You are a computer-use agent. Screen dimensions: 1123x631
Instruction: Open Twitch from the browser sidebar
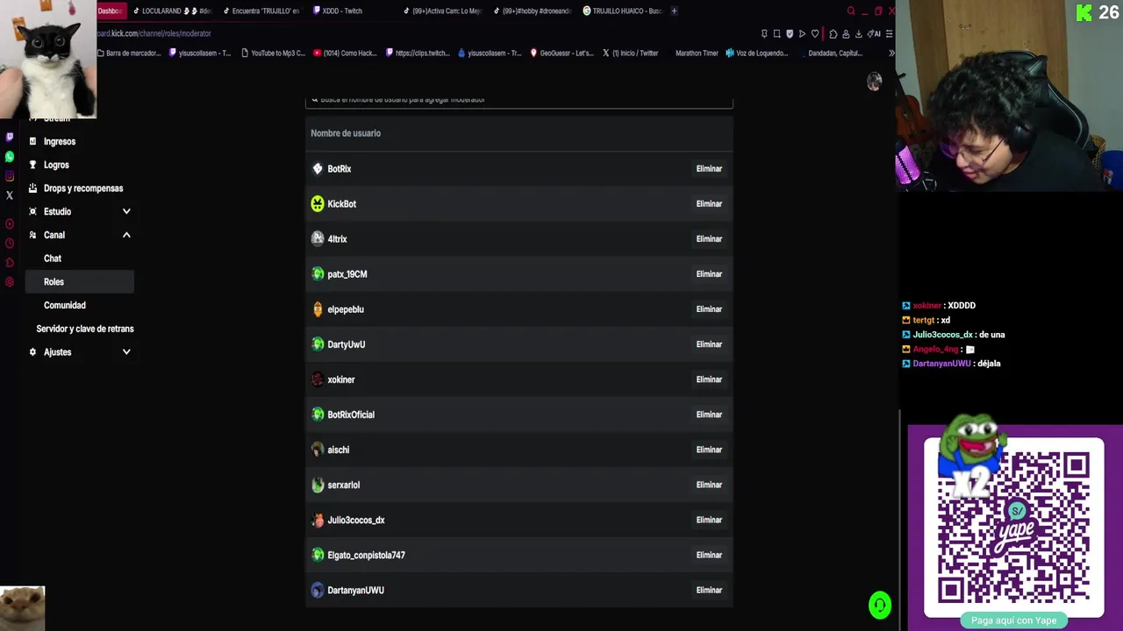pyautogui.click(x=10, y=138)
